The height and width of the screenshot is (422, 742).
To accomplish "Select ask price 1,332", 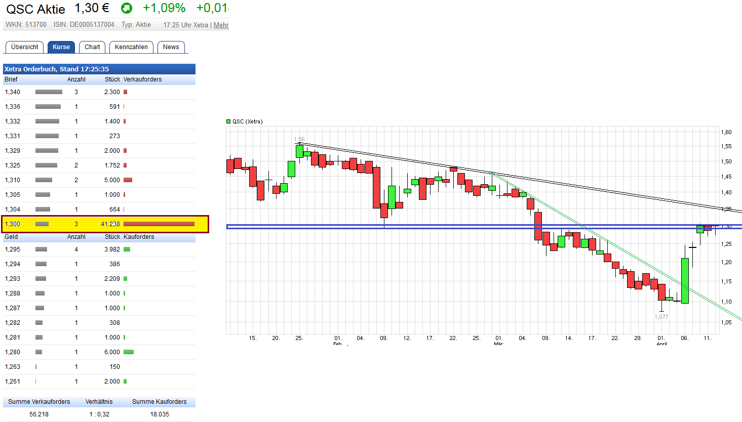I will 13,121.
